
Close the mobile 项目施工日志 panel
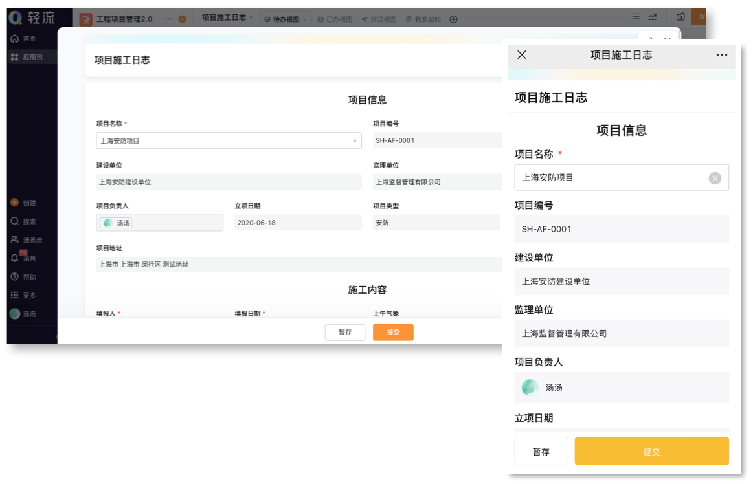pyautogui.click(x=522, y=55)
